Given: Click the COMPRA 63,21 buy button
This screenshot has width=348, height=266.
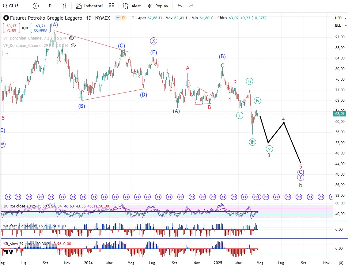Looking at the screenshot, I should (x=41, y=28).
